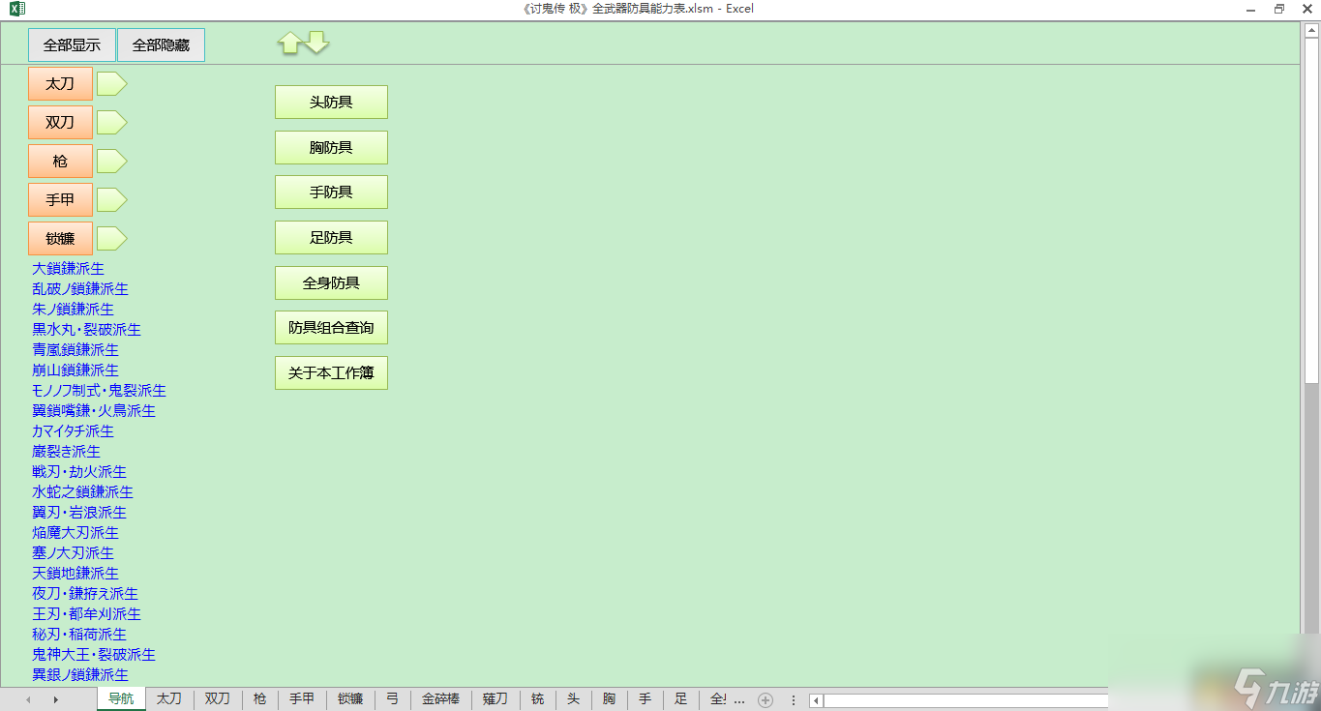Follow the カマイタチ派生 link
This screenshot has width=1321, height=711.
(x=73, y=430)
